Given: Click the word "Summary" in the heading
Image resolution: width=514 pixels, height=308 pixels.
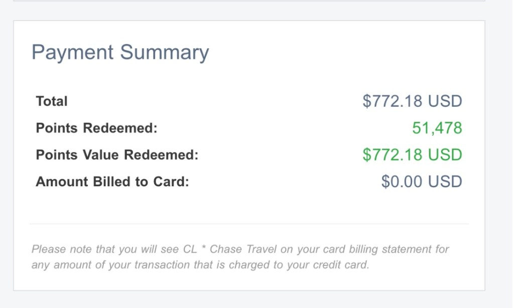Looking at the screenshot, I should coord(164,53).
